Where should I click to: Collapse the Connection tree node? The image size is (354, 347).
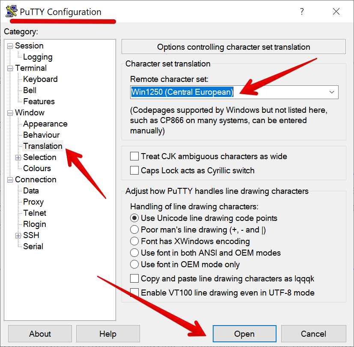point(10,180)
